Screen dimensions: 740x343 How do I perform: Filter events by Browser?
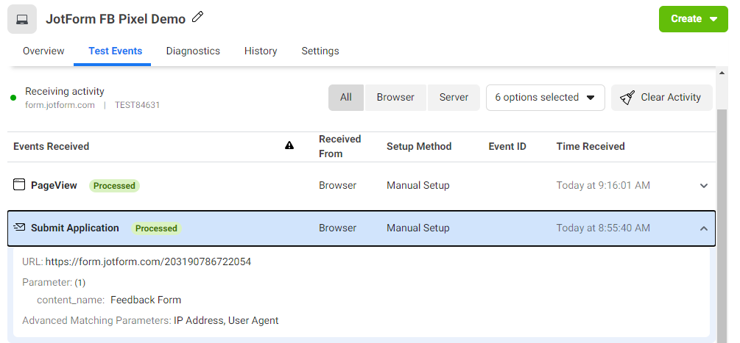(x=395, y=98)
